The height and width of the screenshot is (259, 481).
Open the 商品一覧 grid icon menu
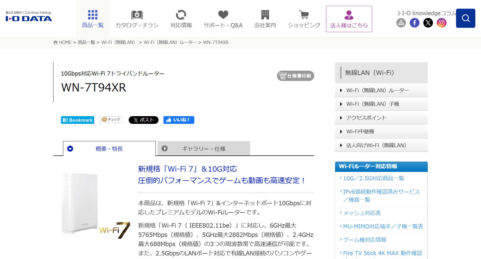point(93,15)
